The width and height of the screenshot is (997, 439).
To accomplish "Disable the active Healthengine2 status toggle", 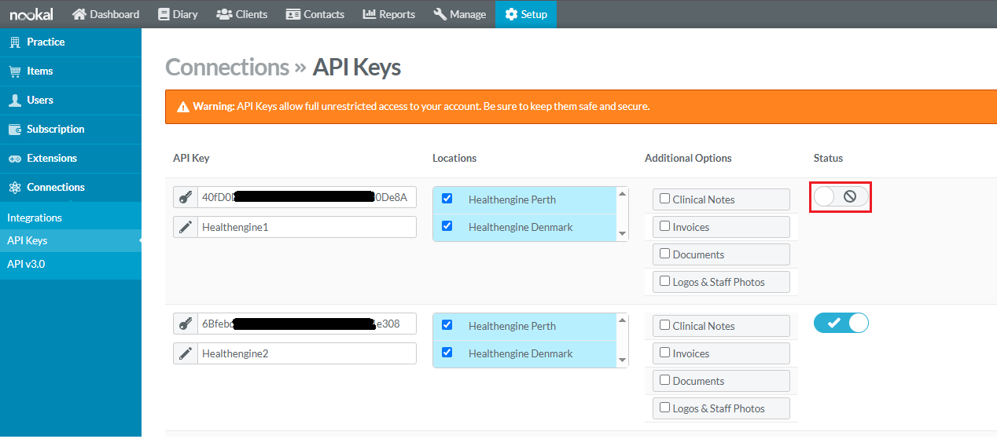I will coord(841,323).
